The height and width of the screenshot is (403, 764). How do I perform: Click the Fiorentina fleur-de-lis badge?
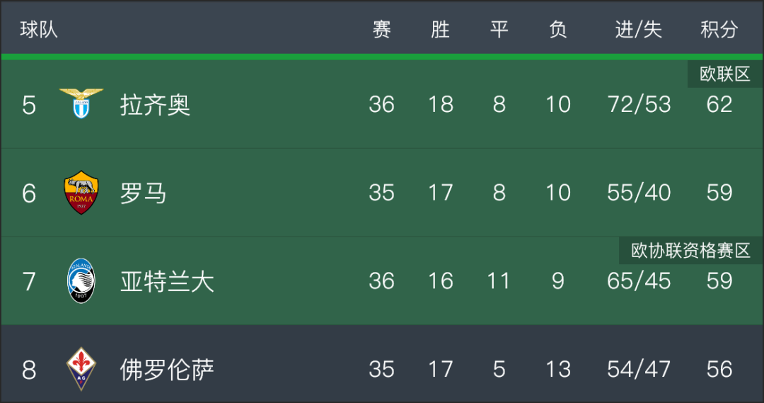point(81,369)
